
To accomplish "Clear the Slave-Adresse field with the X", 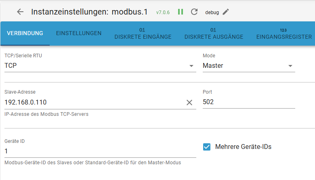I will (x=189, y=103).
